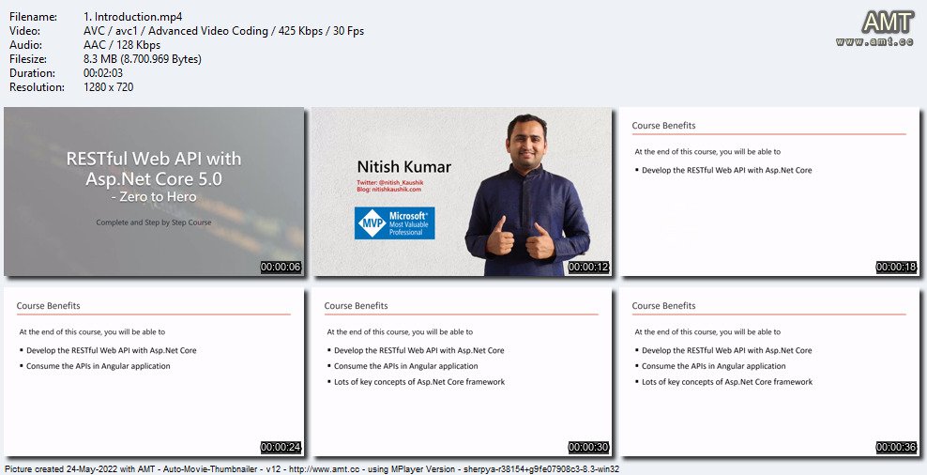This screenshot has height=475, width=927.
Task: Click the www.amt.cc text under logo
Action: pyautogui.click(x=875, y=42)
